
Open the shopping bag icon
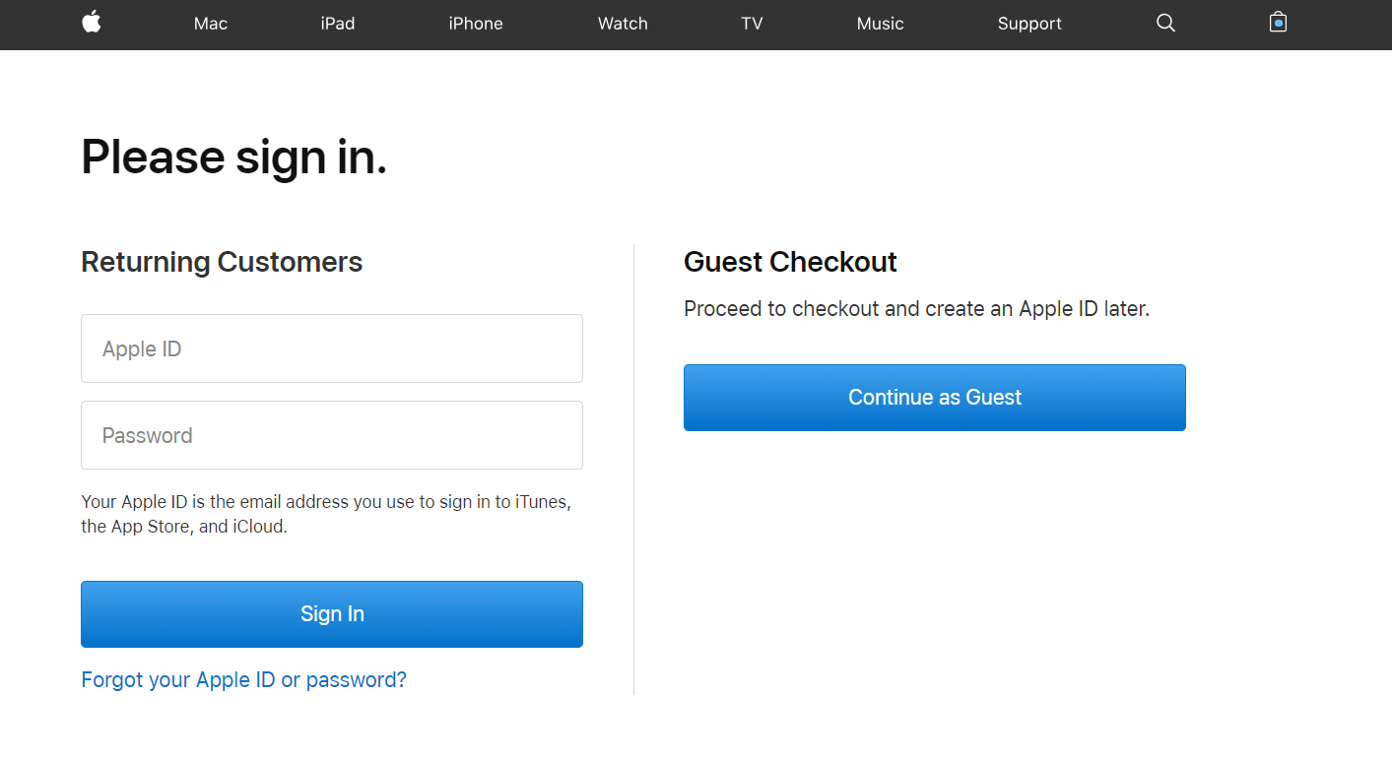(1278, 22)
